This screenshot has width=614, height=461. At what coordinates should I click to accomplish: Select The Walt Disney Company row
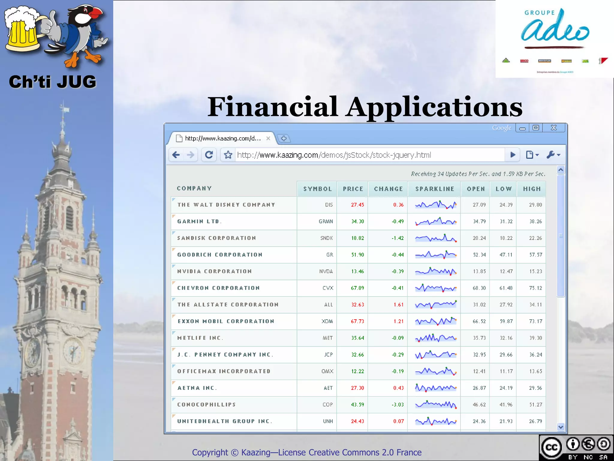(x=358, y=205)
